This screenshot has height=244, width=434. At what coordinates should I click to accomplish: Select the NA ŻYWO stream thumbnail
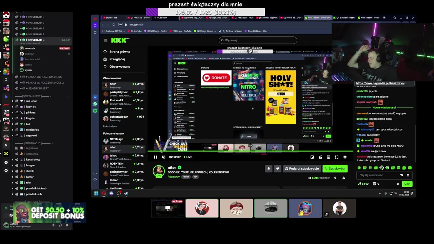coord(167,208)
